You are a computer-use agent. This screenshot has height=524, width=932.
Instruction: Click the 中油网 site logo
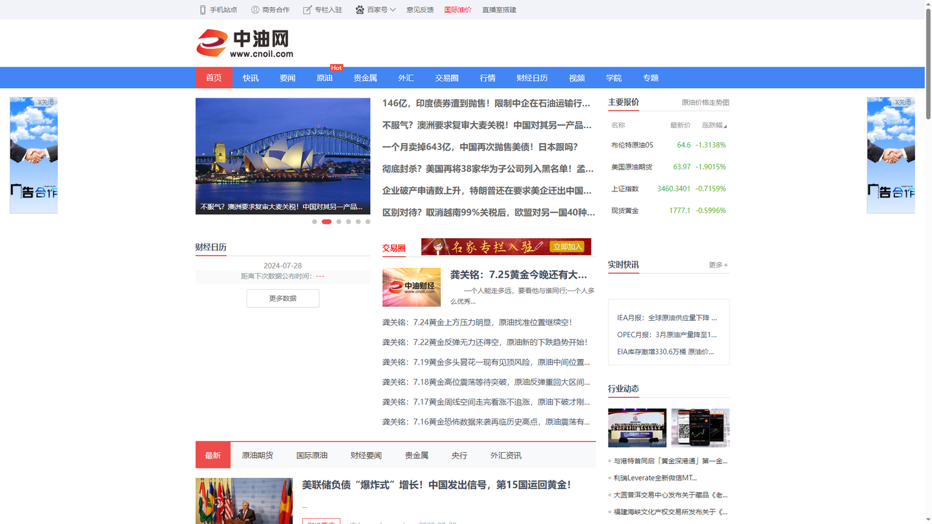point(245,43)
